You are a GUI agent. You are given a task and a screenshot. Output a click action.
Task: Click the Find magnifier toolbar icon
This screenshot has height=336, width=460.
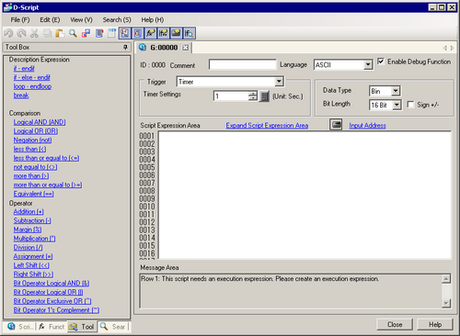click(73, 33)
